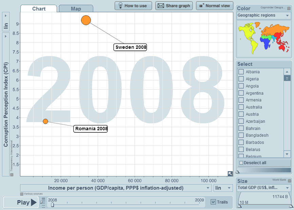Click the diagonal arrow icon in chart corner
The height and width of the screenshot is (210, 294).
pyautogui.click(x=230, y=173)
